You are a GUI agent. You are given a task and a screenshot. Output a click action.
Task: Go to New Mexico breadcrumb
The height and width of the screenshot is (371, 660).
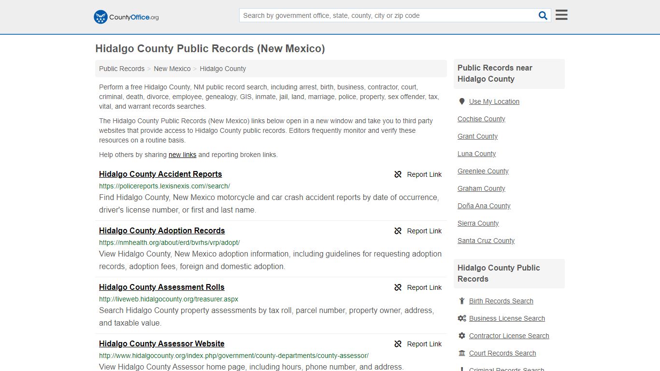(172, 69)
